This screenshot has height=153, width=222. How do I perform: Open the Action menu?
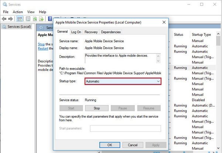(18, 12)
